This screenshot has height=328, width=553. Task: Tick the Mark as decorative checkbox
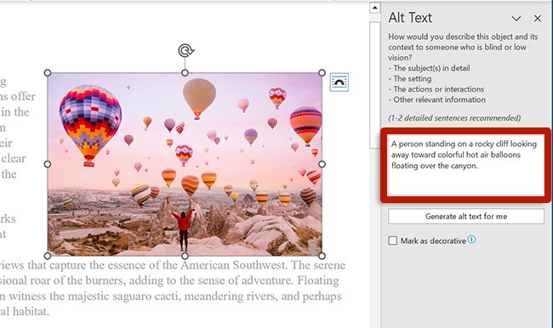392,240
